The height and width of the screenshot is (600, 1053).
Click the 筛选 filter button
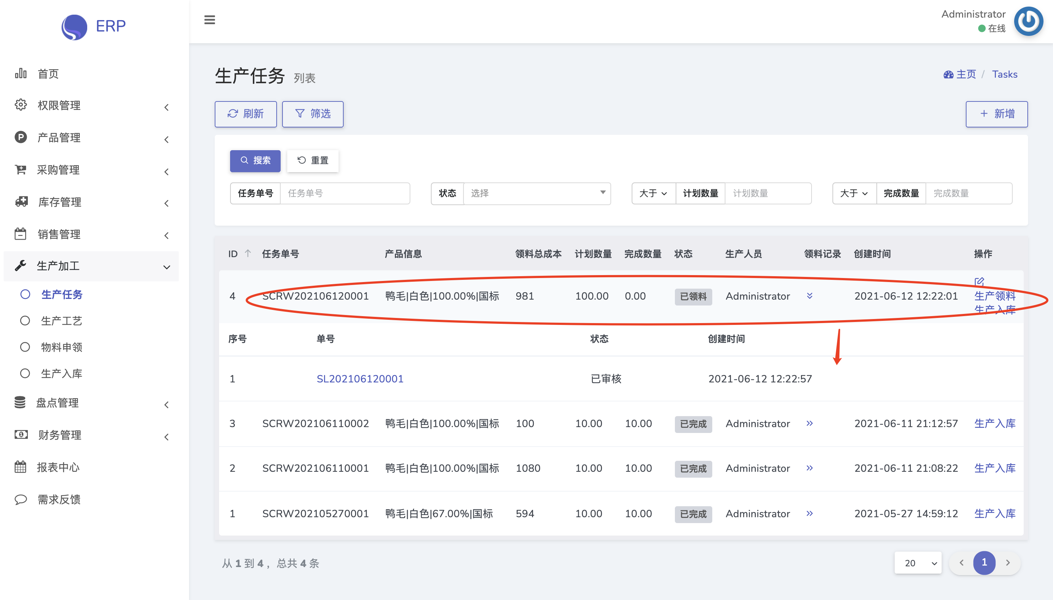[x=313, y=114]
